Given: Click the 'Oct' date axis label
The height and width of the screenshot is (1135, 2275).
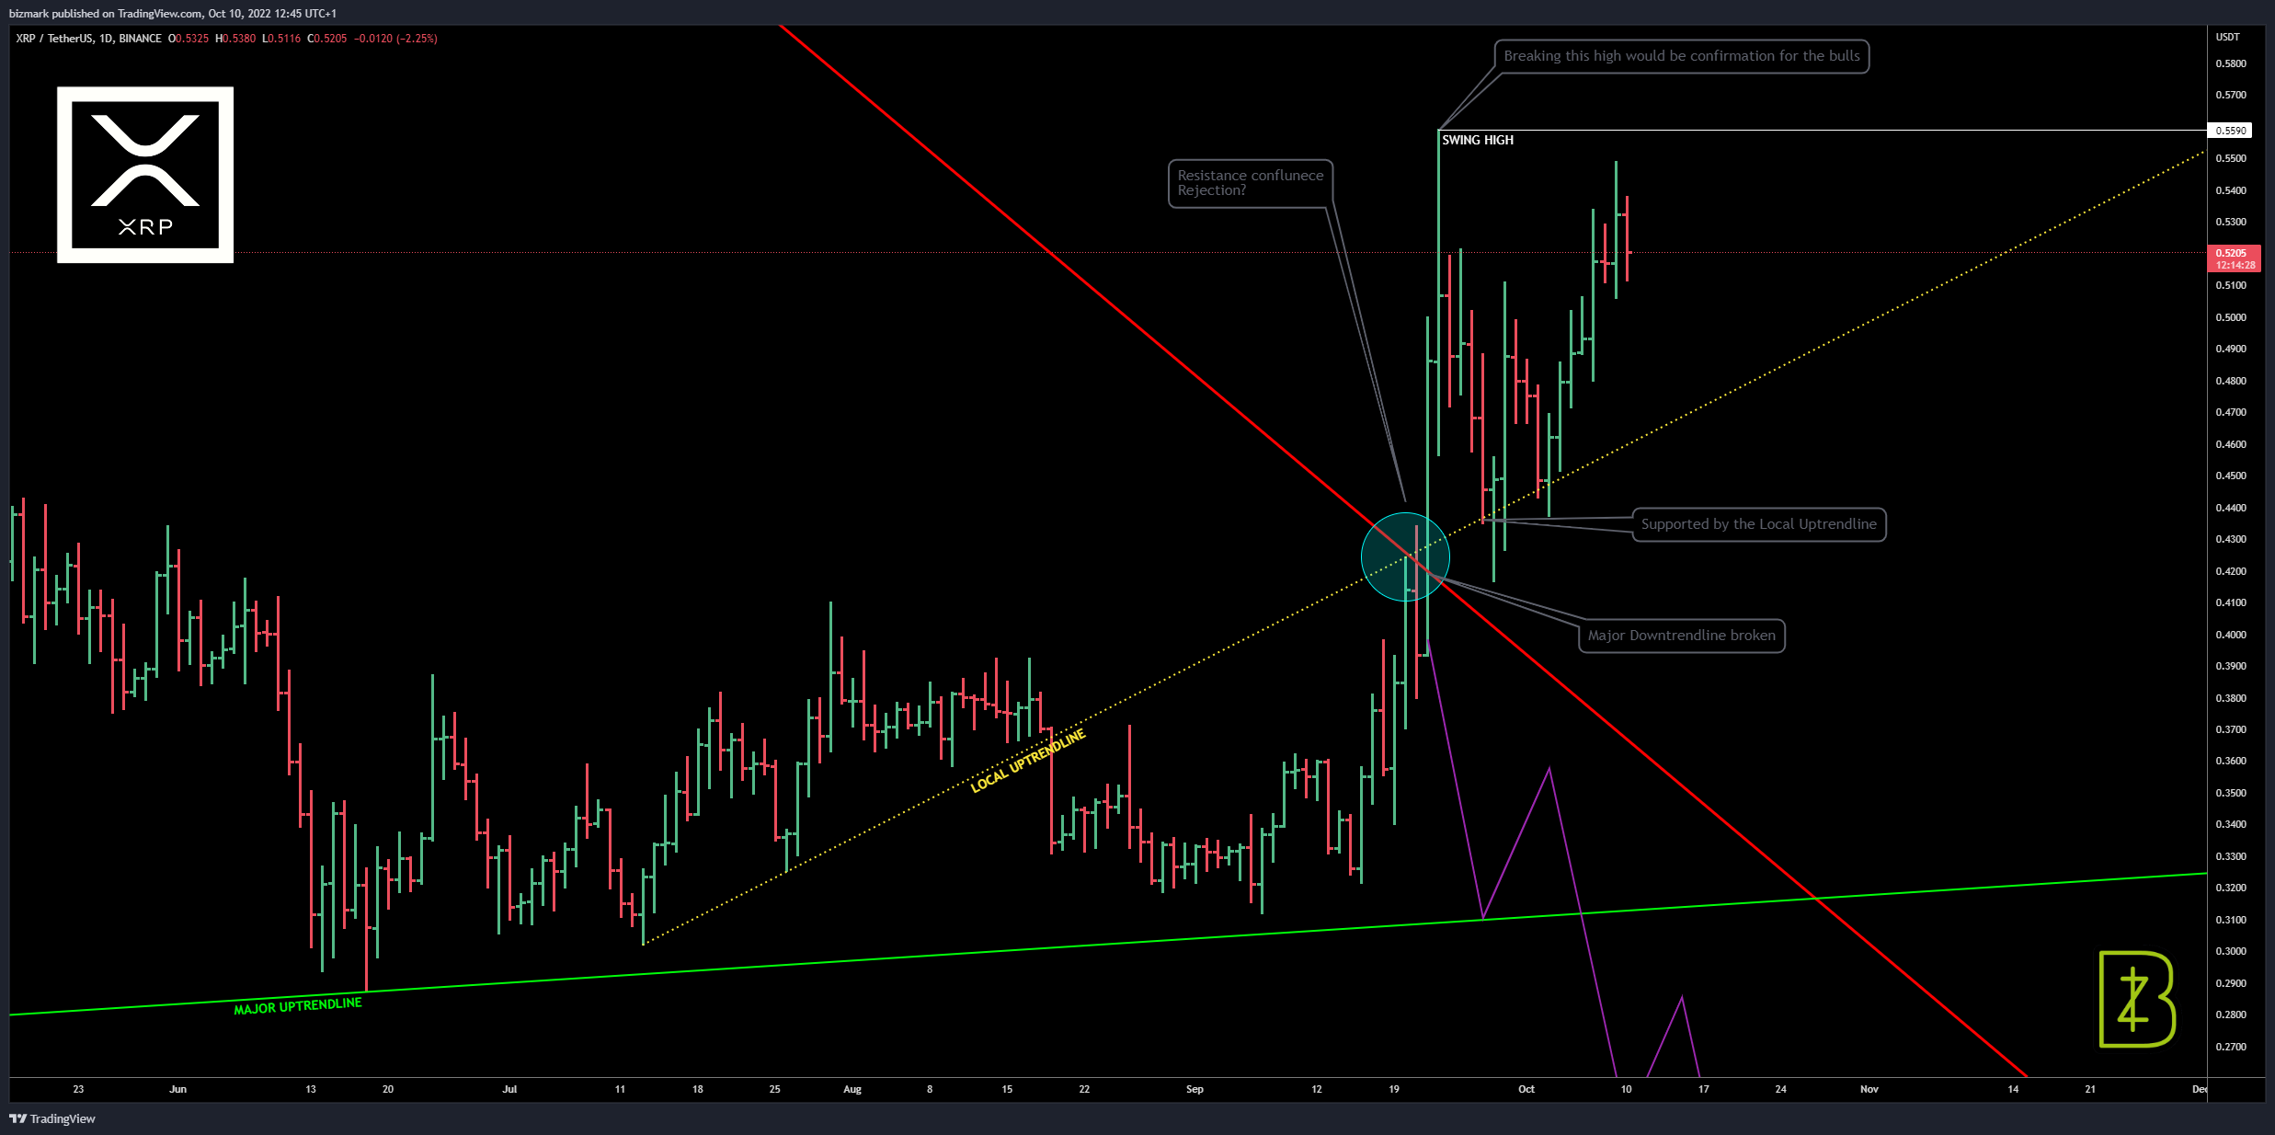Looking at the screenshot, I should coord(1526,1089).
